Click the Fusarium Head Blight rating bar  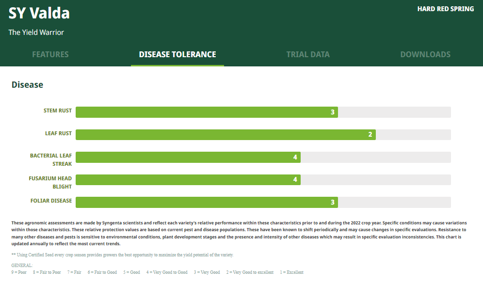263,180
